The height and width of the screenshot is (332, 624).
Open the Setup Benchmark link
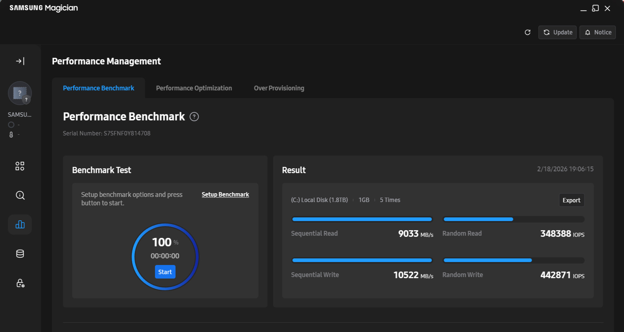coord(225,194)
